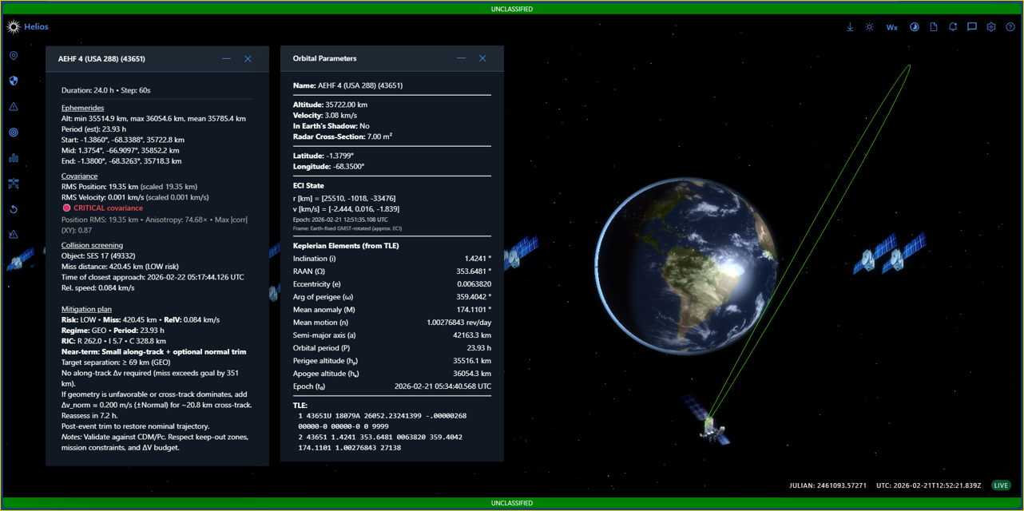This screenshot has height=511, width=1024.
Task: Toggle the Wx weather overlay
Action: [891, 27]
